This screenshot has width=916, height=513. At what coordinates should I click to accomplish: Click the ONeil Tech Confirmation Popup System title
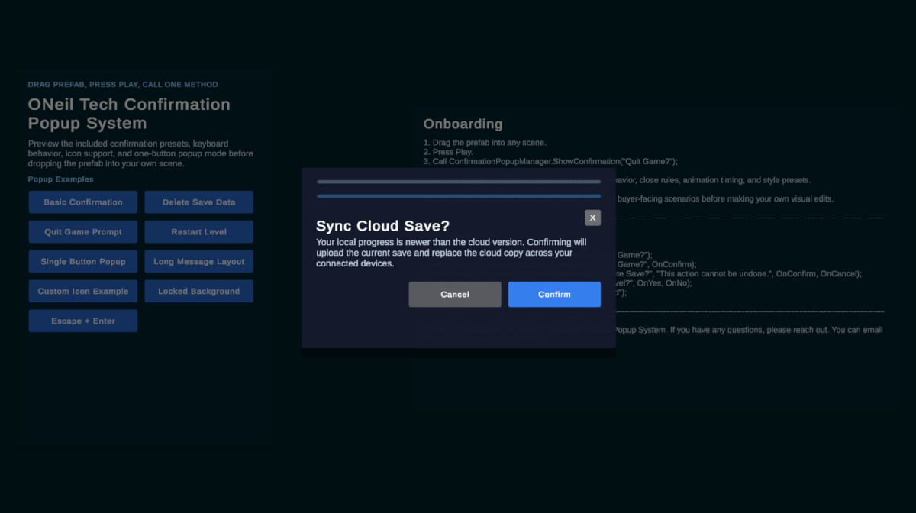(129, 114)
